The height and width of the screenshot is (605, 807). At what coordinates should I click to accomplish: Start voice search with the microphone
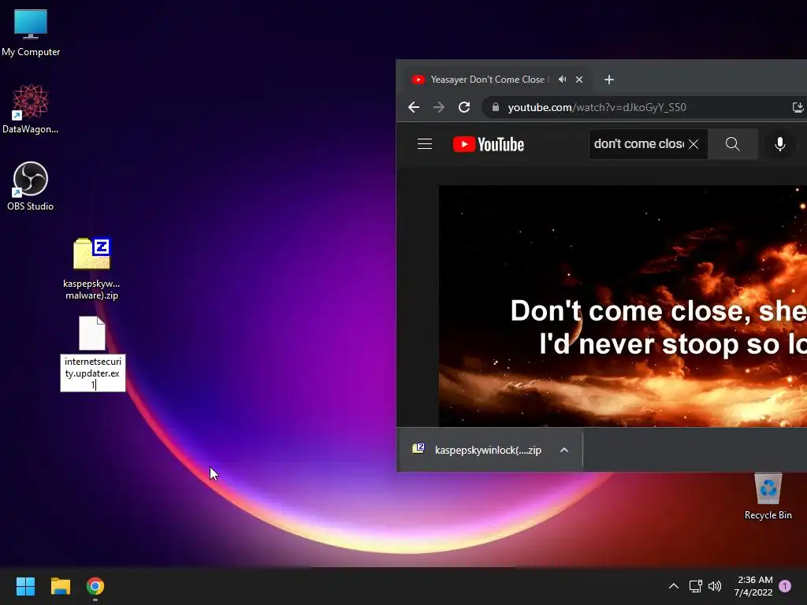(x=779, y=144)
